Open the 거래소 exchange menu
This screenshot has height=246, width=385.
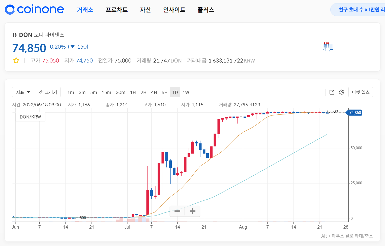pyautogui.click(x=85, y=10)
